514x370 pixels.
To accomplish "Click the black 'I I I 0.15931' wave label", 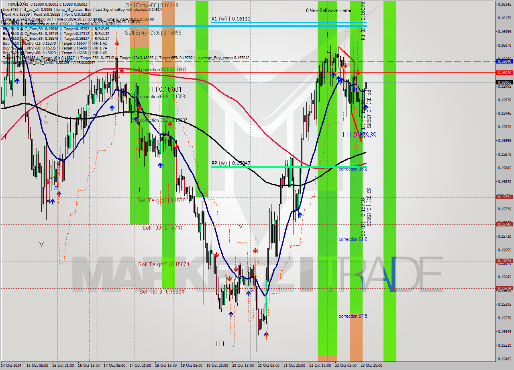I will pos(165,89).
